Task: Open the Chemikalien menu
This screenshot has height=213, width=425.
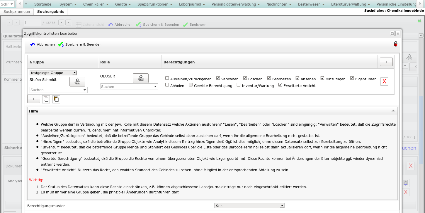Action: [x=96, y=4]
